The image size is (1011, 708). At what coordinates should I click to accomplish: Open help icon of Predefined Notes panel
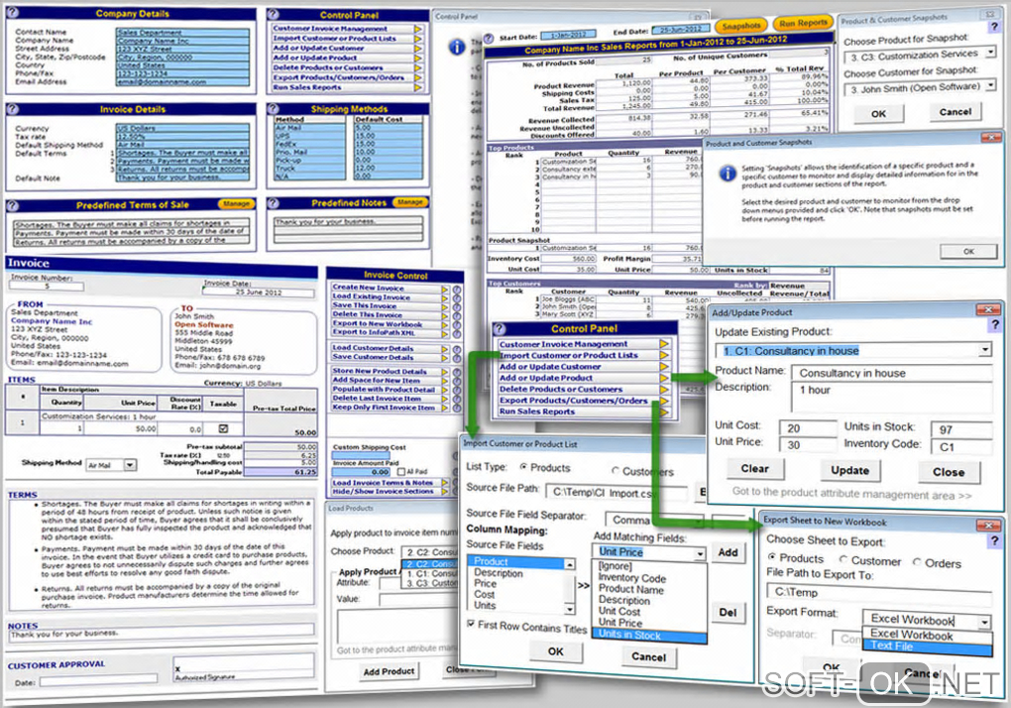point(274,202)
